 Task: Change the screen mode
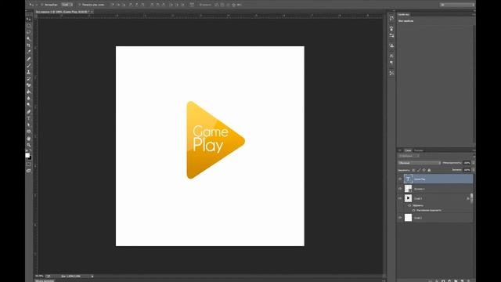29,171
